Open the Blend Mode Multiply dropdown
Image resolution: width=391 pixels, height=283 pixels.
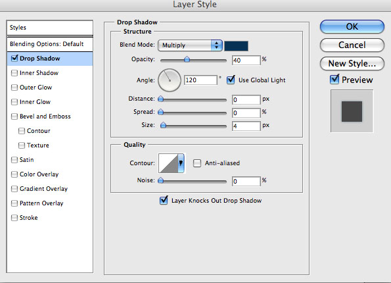(190, 45)
